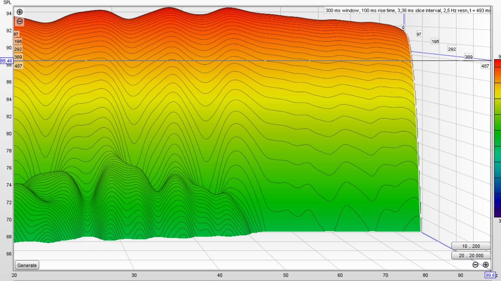Click the 300 ms window info text
The image size is (501, 281).
(408, 11)
